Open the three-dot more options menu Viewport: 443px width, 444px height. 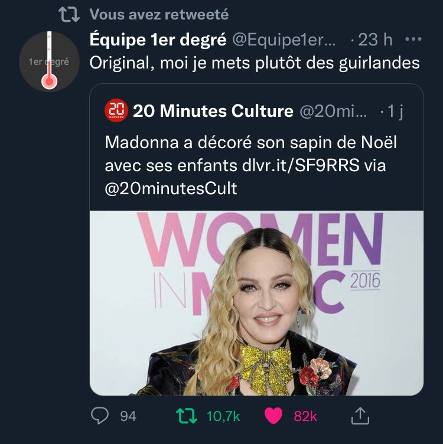pyautogui.click(x=412, y=40)
